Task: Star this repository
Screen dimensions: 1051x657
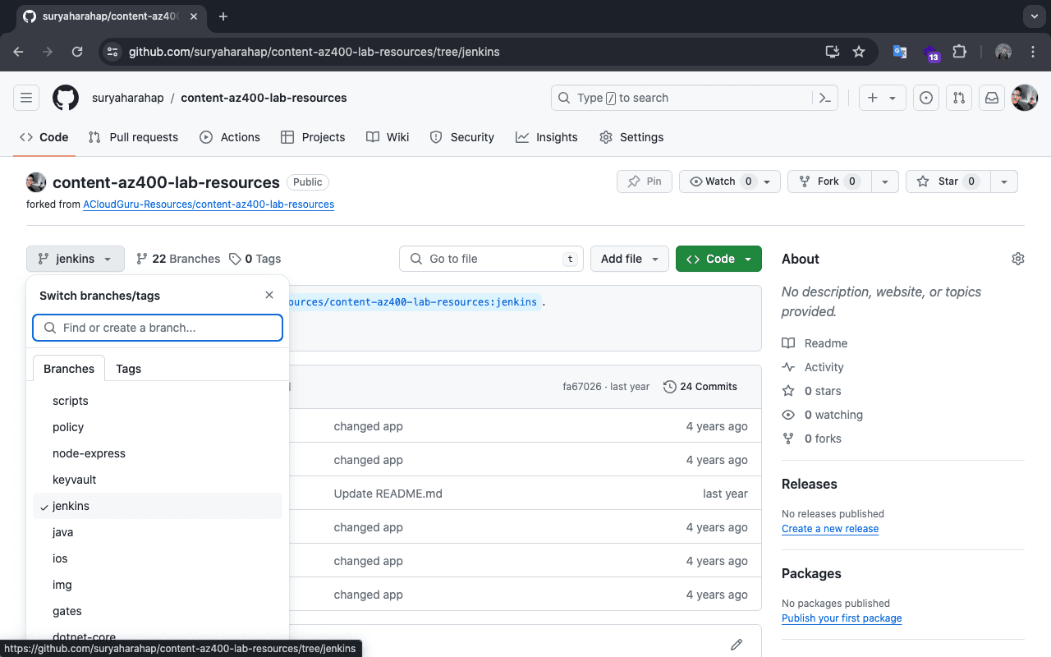Action: point(948,181)
